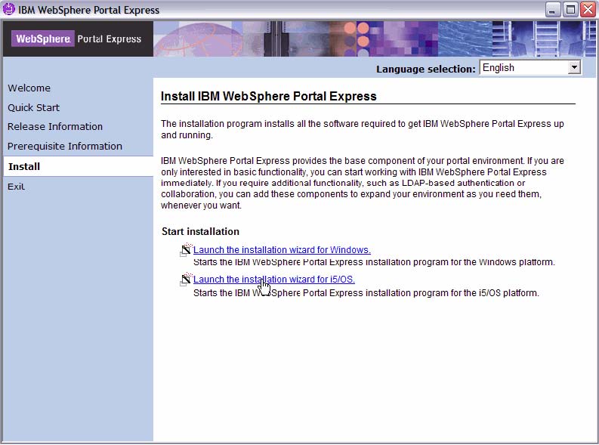Click the IBM WebSphere title bar app icon
Viewport: 599px width, 445px height.
pos(8,9)
